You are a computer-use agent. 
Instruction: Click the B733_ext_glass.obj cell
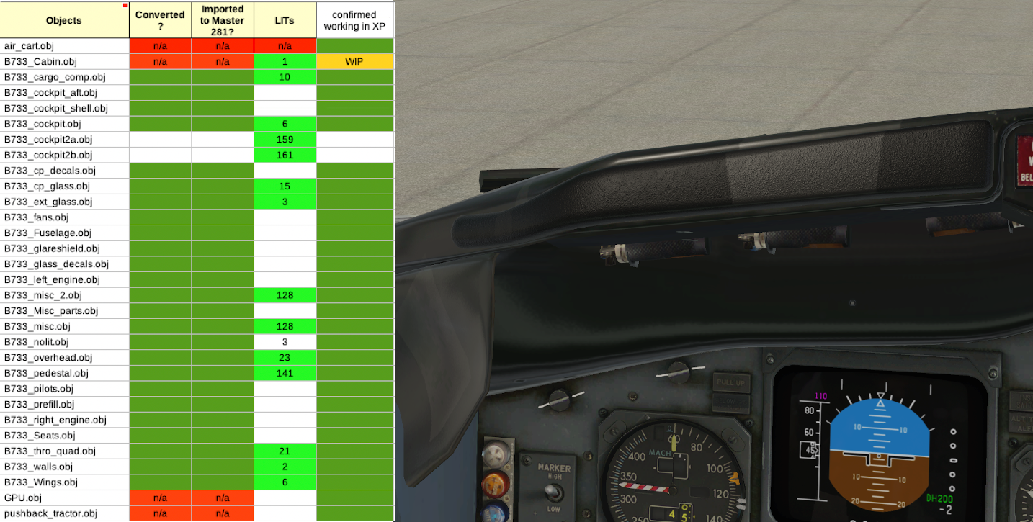(65, 202)
